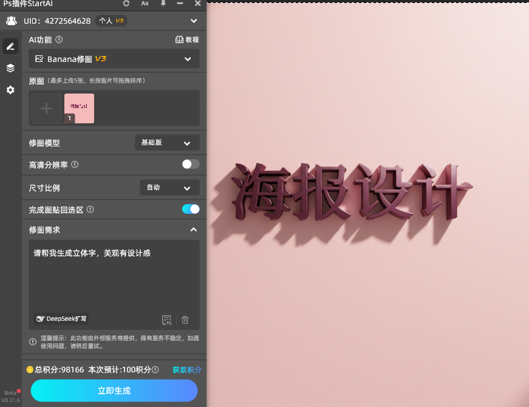The width and height of the screenshot is (529, 407).
Task: Enable the 高清分辨率 switch
Action: (x=190, y=164)
